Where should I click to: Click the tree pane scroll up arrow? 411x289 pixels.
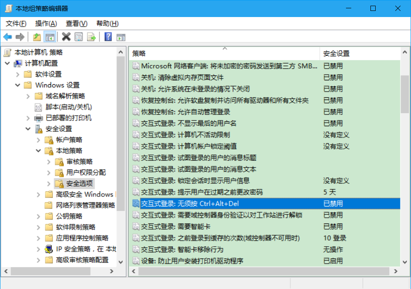(x=120, y=52)
